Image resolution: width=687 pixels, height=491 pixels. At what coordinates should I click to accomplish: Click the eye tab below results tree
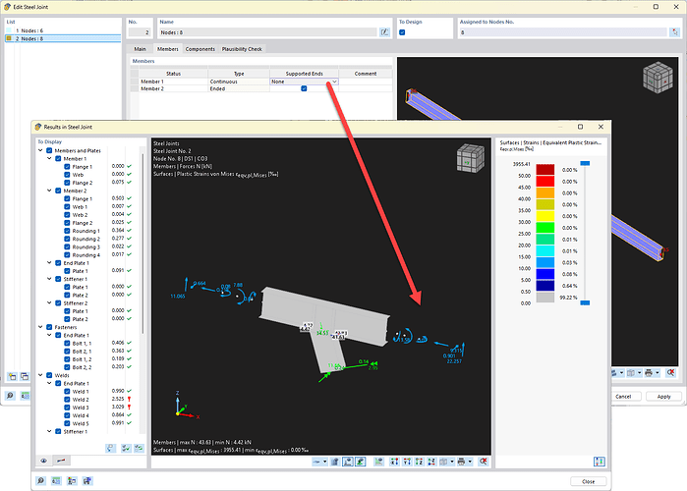point(43,460)
